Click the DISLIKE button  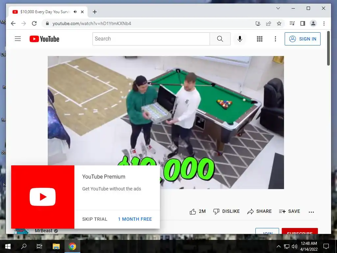pyautogui.click(x=226, y=211)
